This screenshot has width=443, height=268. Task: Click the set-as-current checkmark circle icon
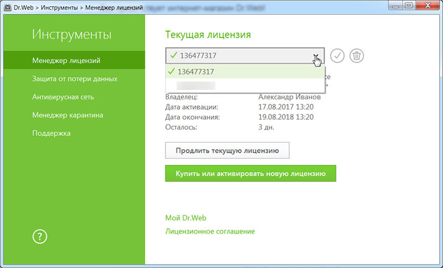point(337,55)
